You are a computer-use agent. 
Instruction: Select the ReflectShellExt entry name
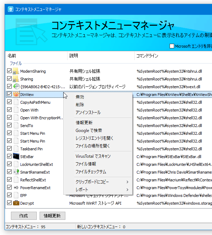33,180
